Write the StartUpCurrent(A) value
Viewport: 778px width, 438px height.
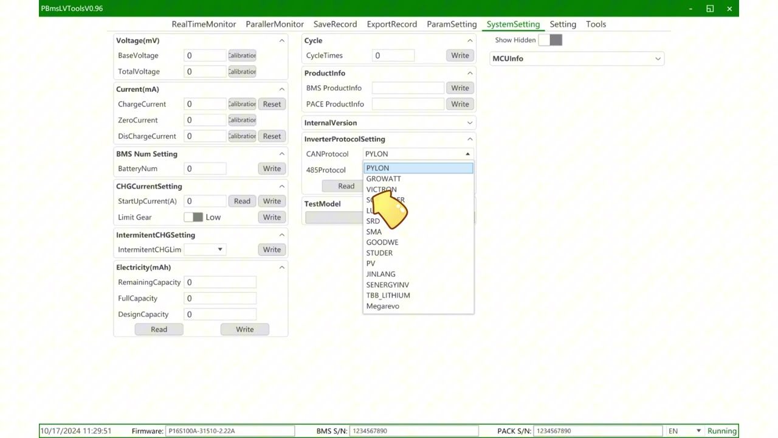(x=272, y=201)
